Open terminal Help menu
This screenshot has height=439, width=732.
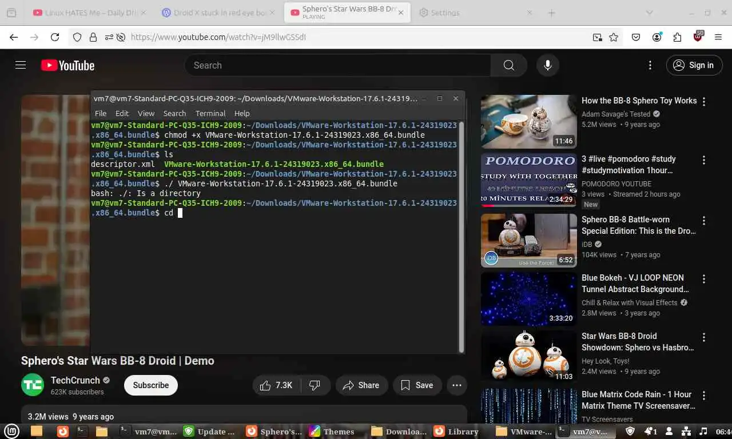pos(242,113)
